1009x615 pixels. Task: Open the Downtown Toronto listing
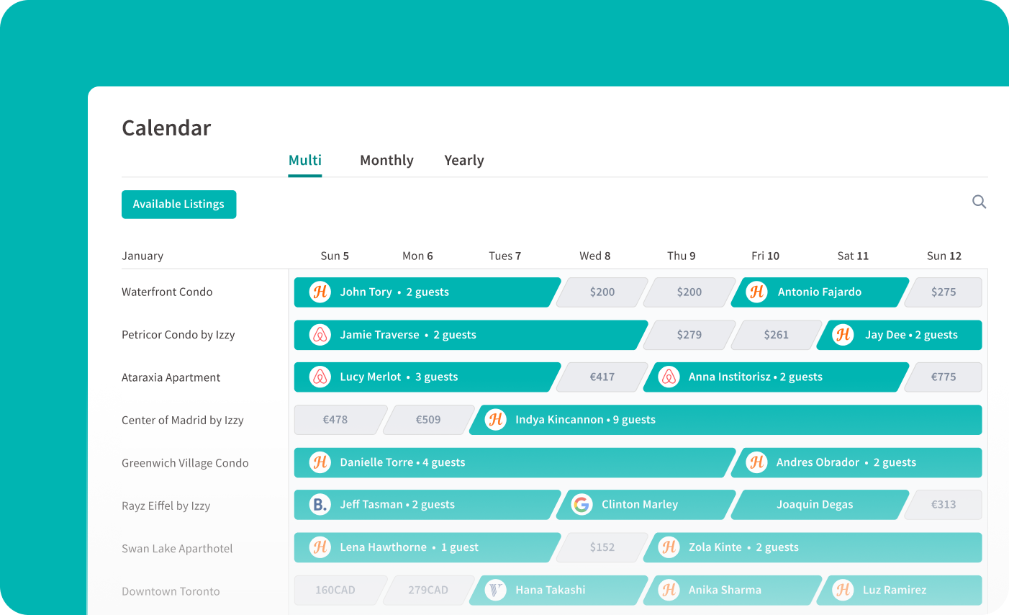[x=171, y=591]
